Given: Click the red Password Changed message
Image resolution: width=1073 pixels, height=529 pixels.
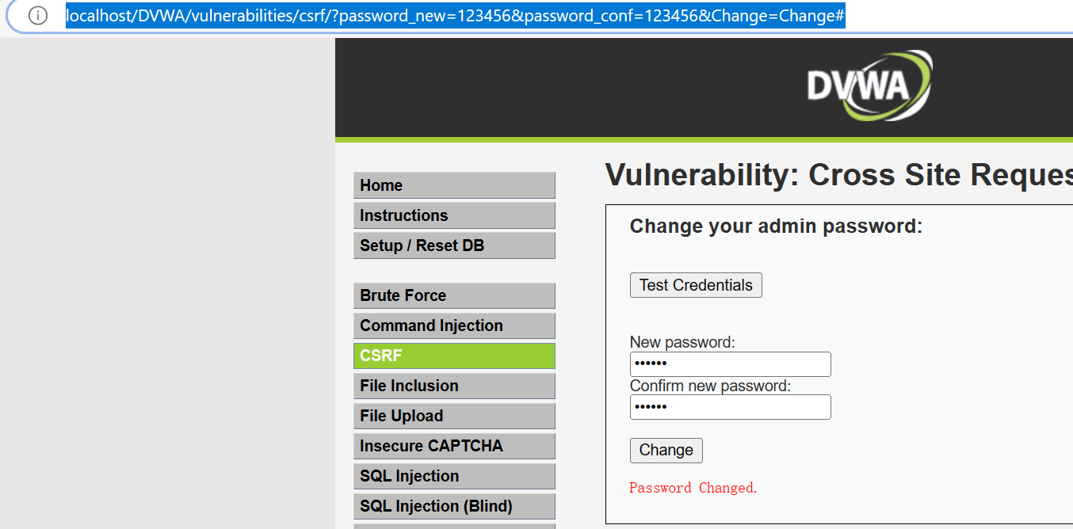Looking at the screenshot, I should tap(693, 488).
